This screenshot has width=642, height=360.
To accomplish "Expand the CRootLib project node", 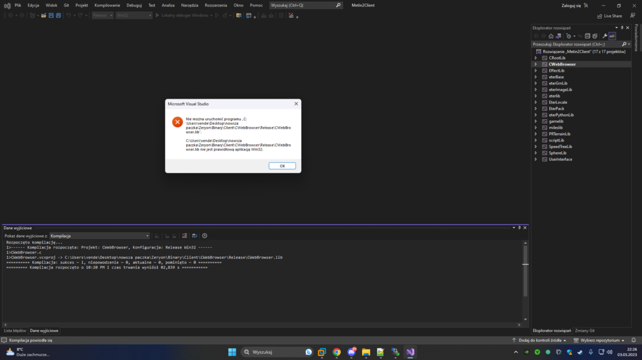I will pos(535,58).
